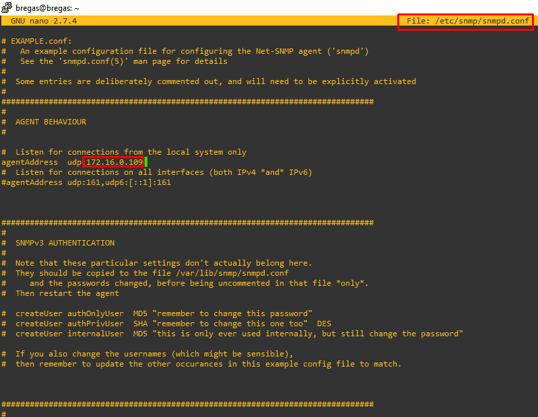Click 'If you also change the usernames' comment line
The width and height of the screenshot is (538, 417).
147,354
